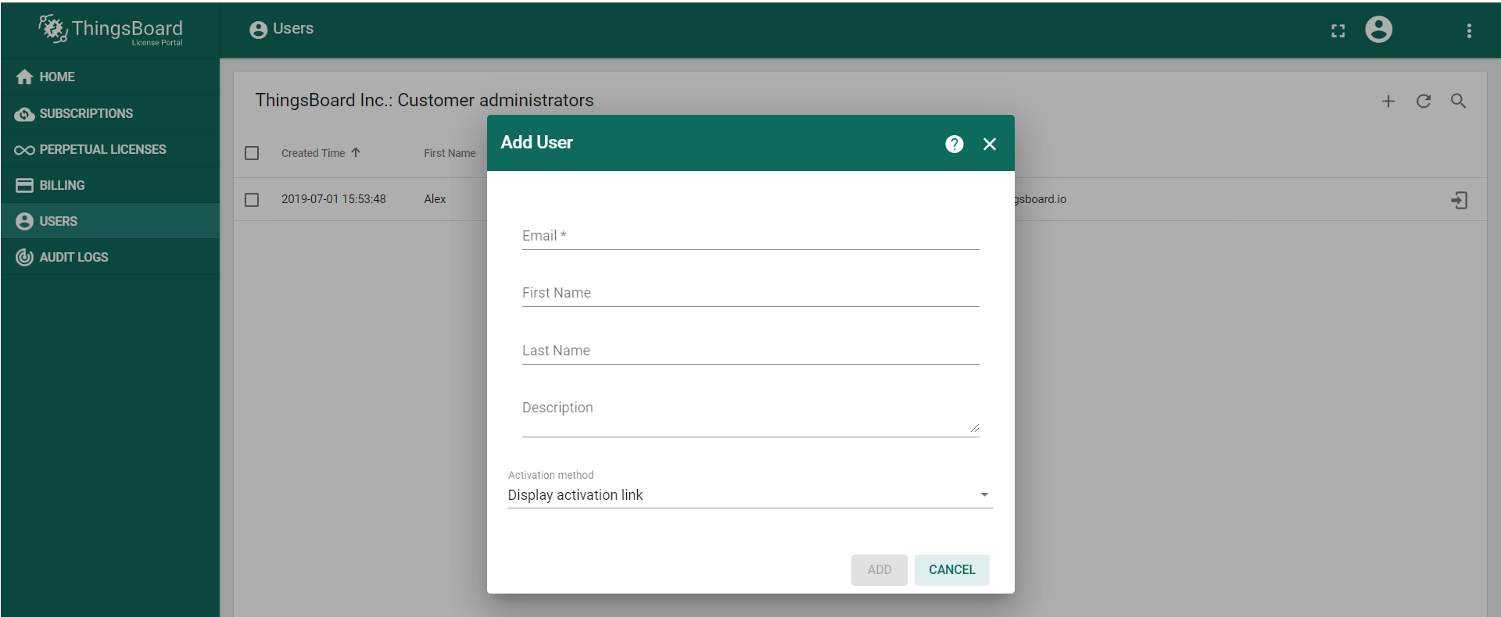Viewport: 1501px width, 617px height.
Task: Click login-as-user icon in Alex's row
Action: click(1459, 200)
